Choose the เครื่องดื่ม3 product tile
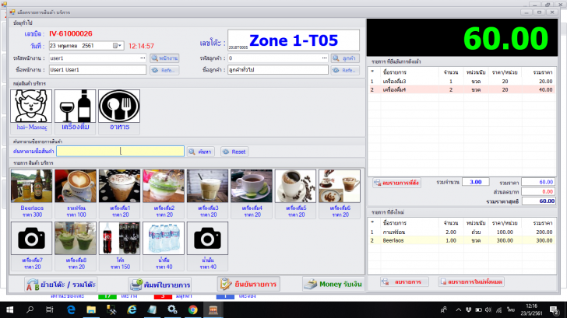567x318 pixels. click(207, 194)
